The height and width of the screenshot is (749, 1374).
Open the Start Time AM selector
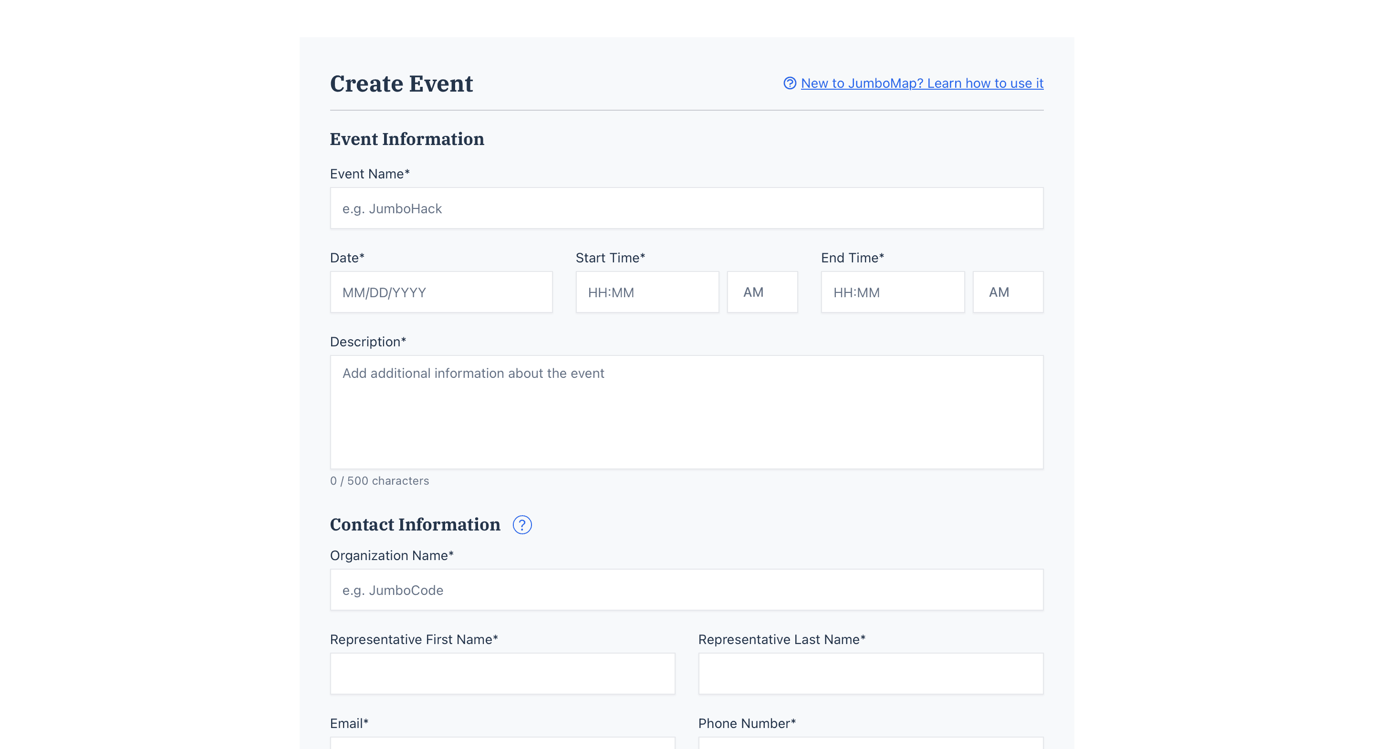tap(762, 292)
